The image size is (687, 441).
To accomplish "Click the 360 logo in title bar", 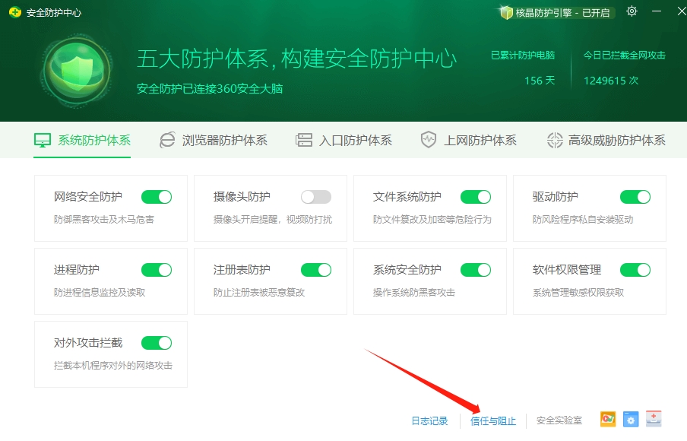I will tap(14, 12).
